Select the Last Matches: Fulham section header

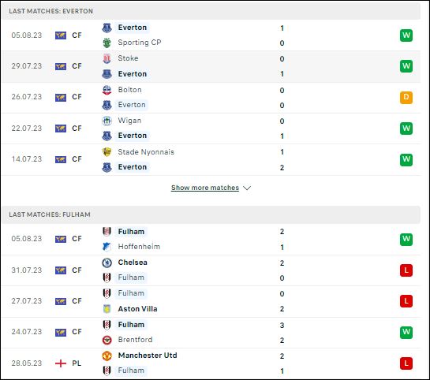(x=211, y=214)
